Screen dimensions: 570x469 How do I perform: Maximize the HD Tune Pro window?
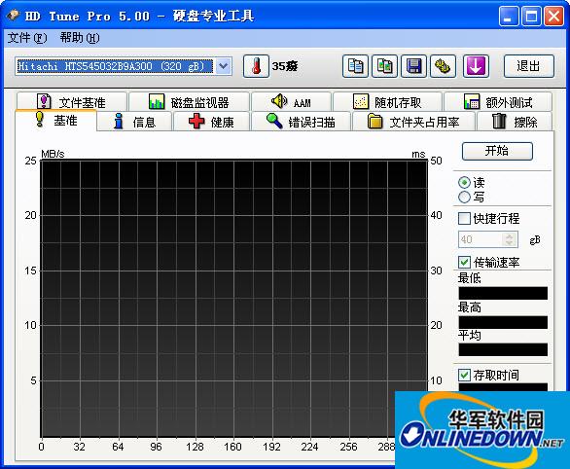[531, 16]
